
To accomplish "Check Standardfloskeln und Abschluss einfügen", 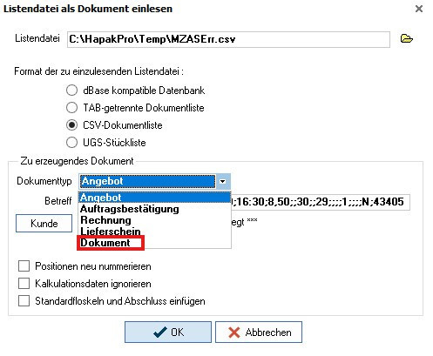I will point(24,300).
